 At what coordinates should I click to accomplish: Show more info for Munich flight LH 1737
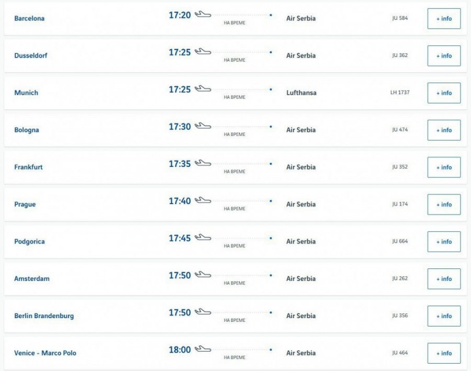coord(444,93)
